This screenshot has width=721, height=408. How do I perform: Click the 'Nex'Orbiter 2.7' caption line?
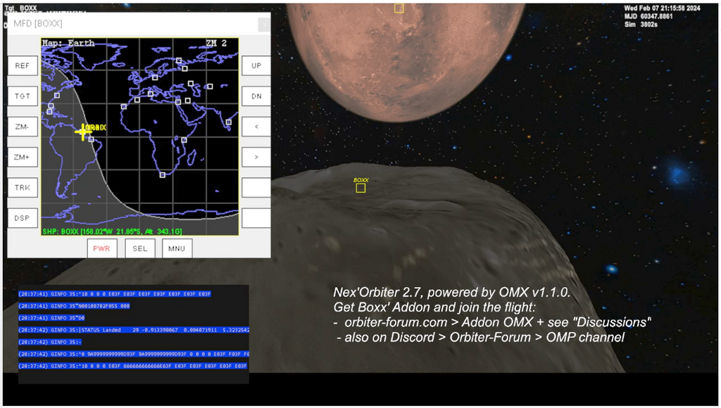tap(452, 293)
